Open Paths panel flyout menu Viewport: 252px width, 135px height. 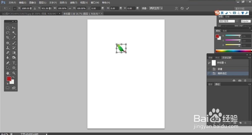tap(249, 84)
